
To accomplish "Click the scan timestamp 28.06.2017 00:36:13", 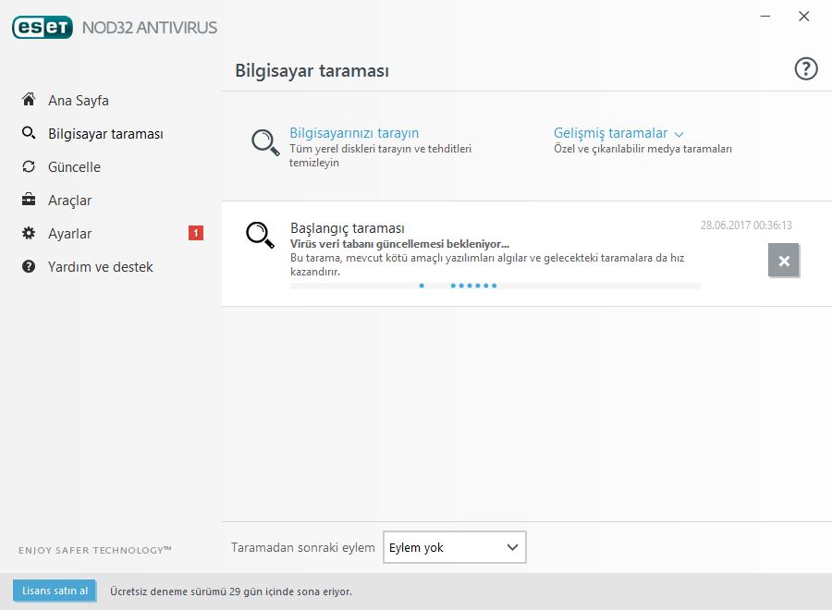I will tap(746, 226).
